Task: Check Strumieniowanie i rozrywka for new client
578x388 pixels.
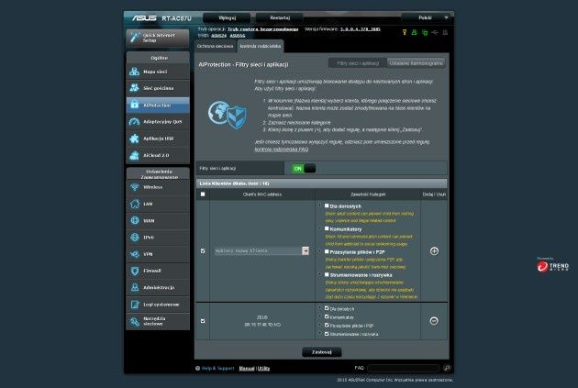Action: click(327, 274)
